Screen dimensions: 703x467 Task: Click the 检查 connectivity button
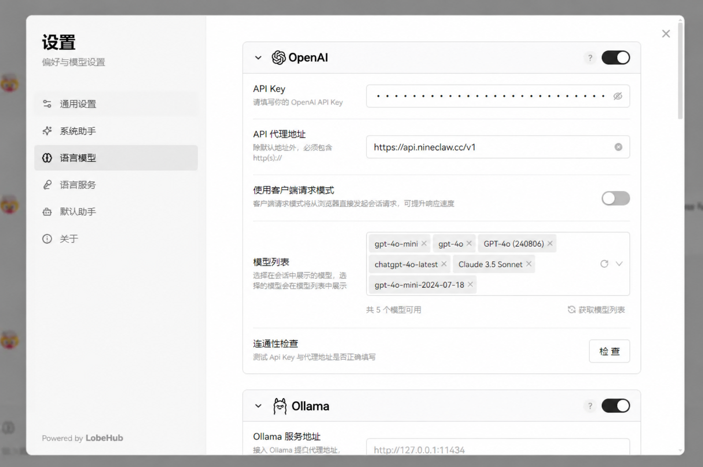609,351
